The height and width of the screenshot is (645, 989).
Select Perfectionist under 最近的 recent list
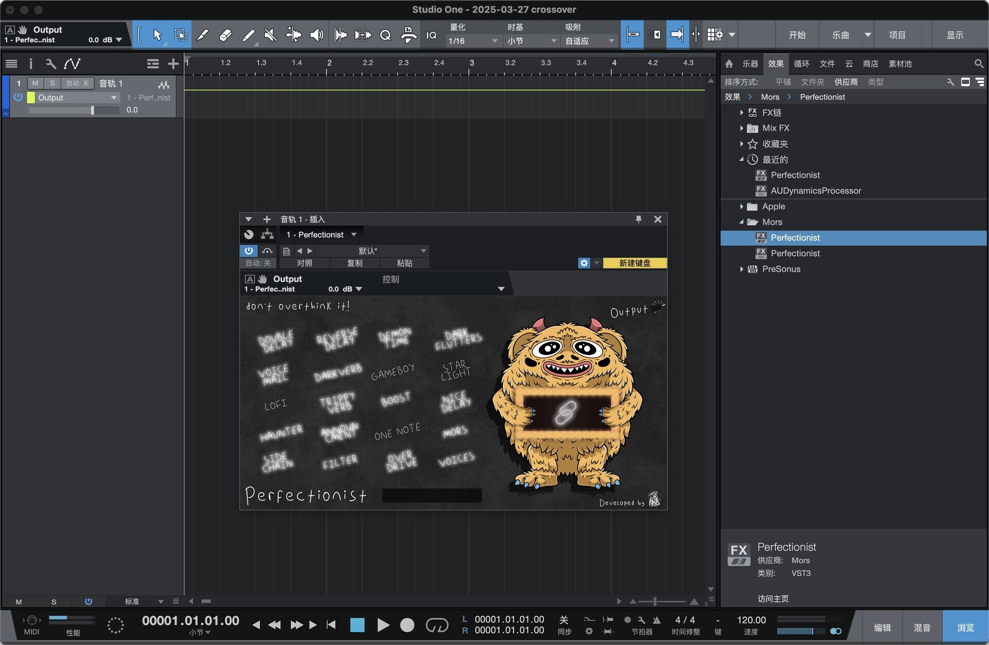click(795, 175)
